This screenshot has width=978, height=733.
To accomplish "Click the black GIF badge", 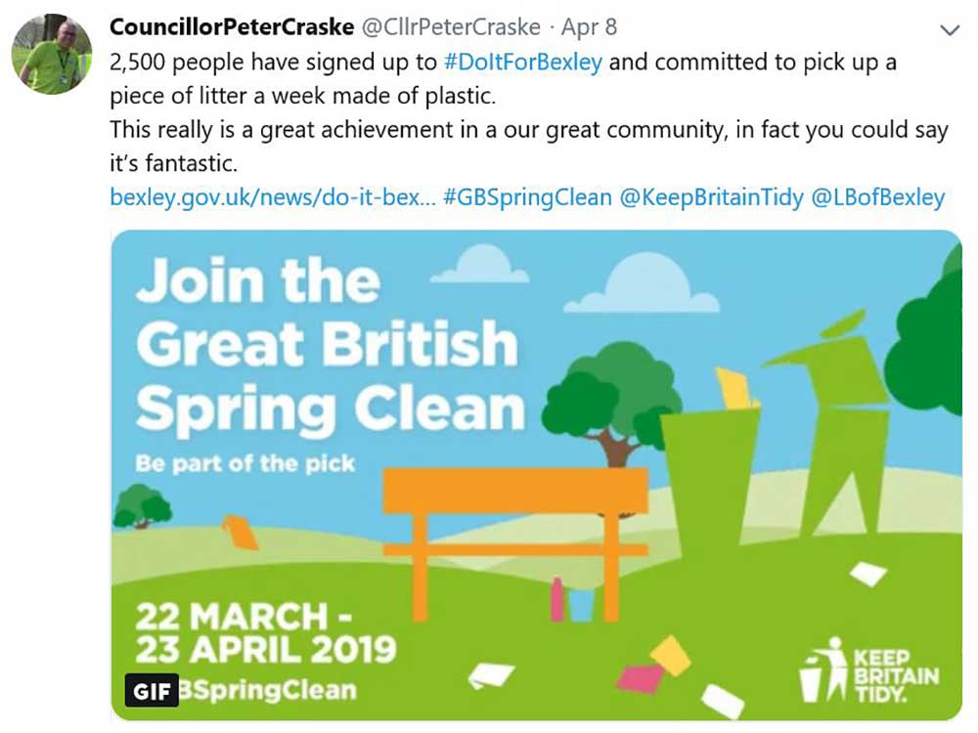I will pyautogui.click(x=152, y=690).
